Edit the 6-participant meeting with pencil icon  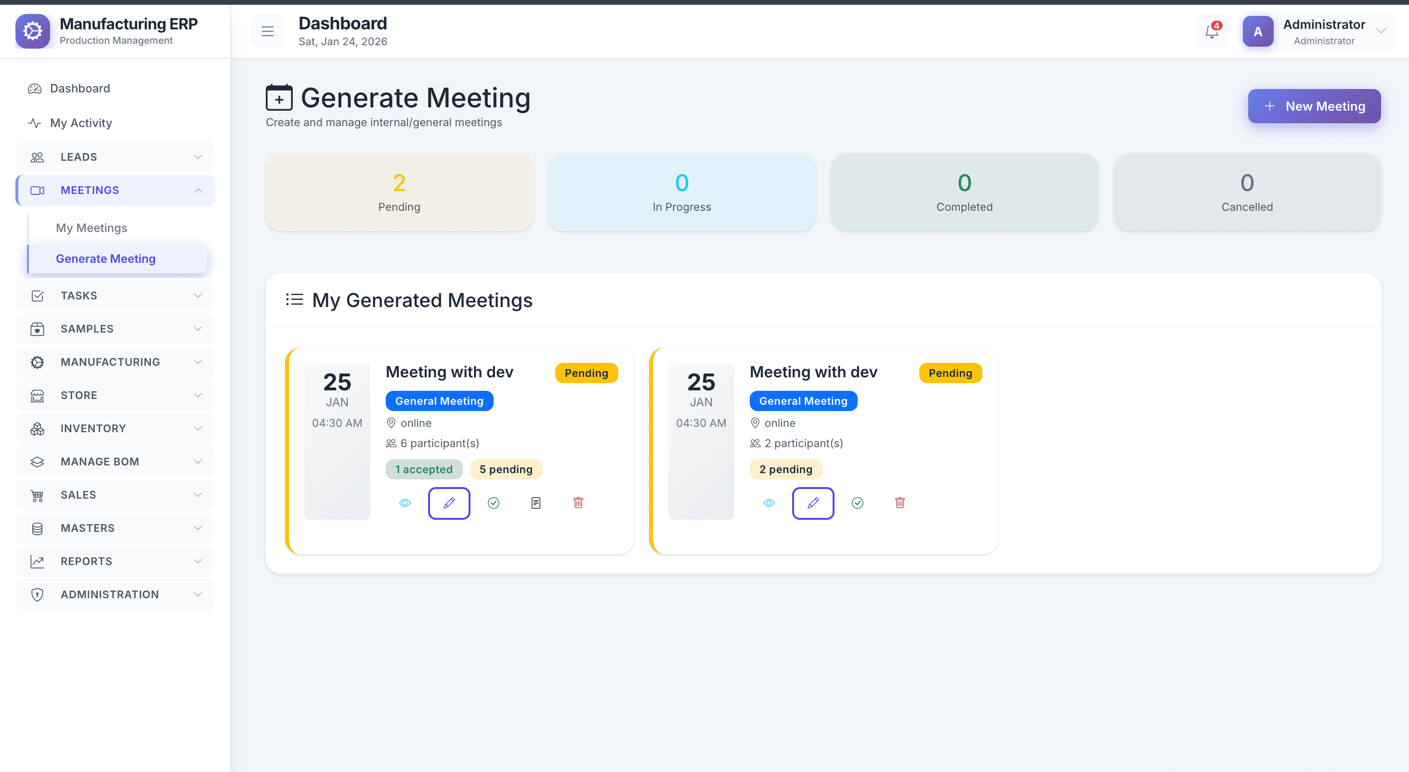[x=449, y=503]
